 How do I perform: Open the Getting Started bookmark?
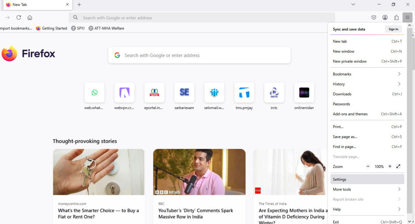(51, 28)
